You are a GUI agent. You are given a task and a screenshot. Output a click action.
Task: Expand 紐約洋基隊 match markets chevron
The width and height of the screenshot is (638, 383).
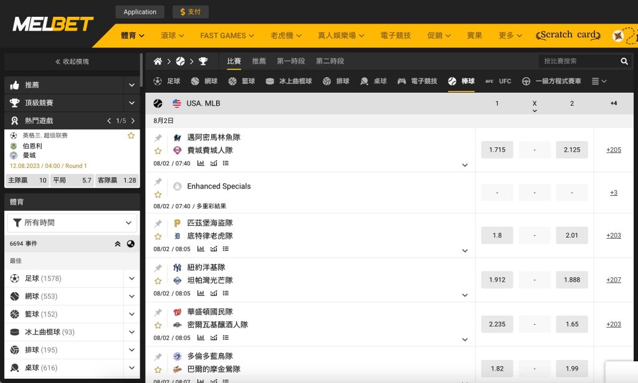465,295
